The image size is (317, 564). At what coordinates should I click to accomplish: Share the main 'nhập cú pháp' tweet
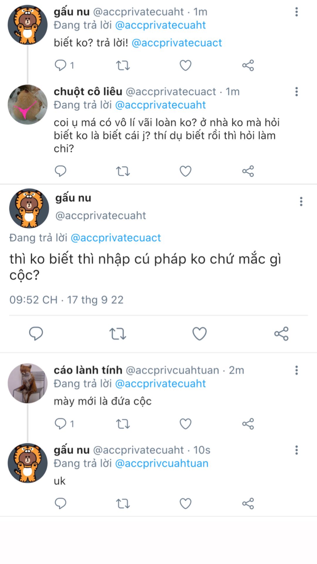281,334
